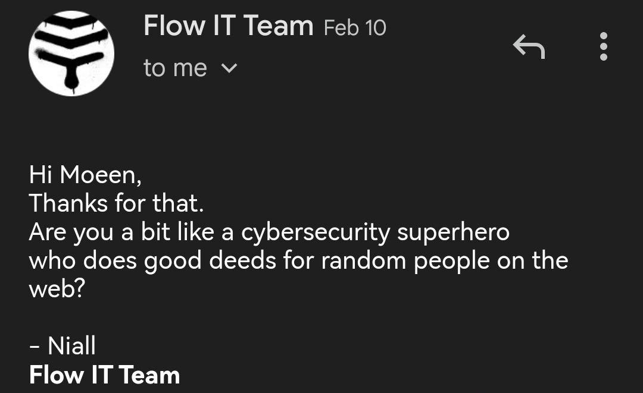Click the "- Niall" signature line

click(63, 346)
